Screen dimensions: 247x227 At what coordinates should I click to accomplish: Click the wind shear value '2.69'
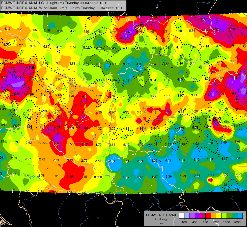click(x=224, y=143)
